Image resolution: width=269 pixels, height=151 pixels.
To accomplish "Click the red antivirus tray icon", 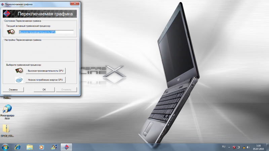I will 234,147.
